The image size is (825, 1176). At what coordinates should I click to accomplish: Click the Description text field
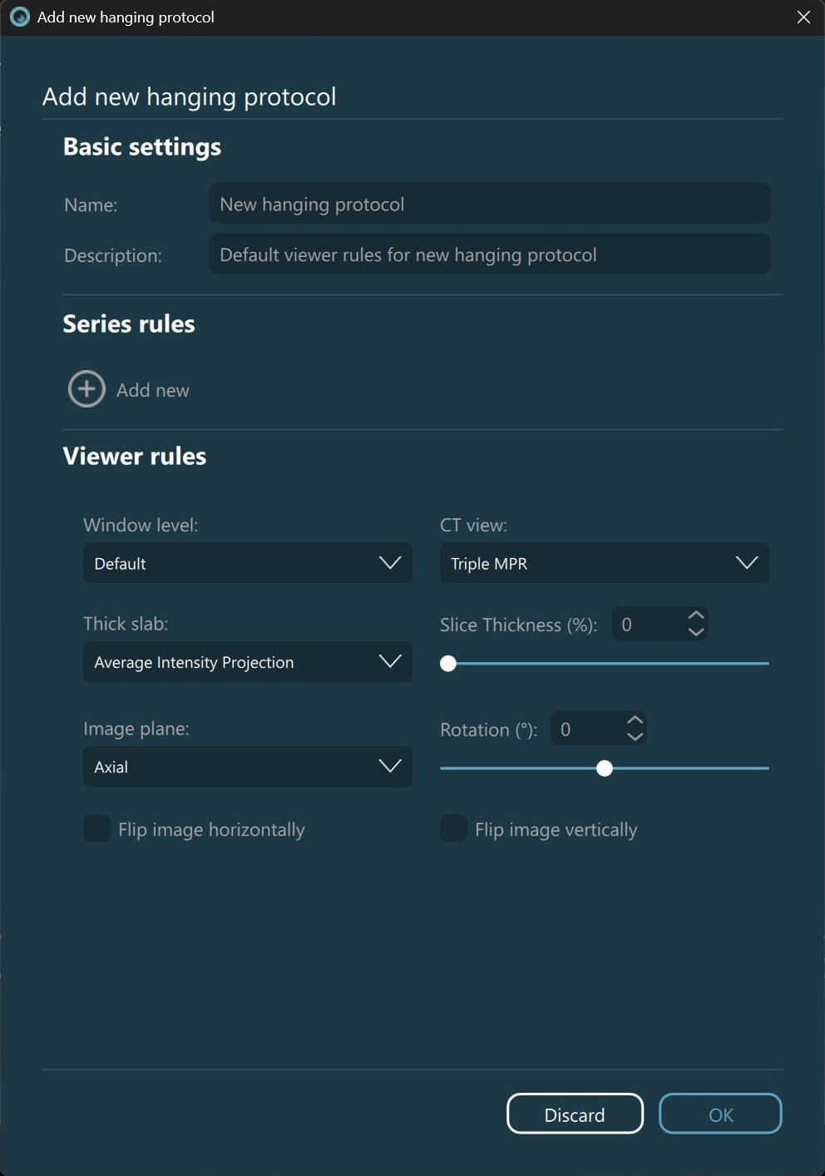click(489, 254)
